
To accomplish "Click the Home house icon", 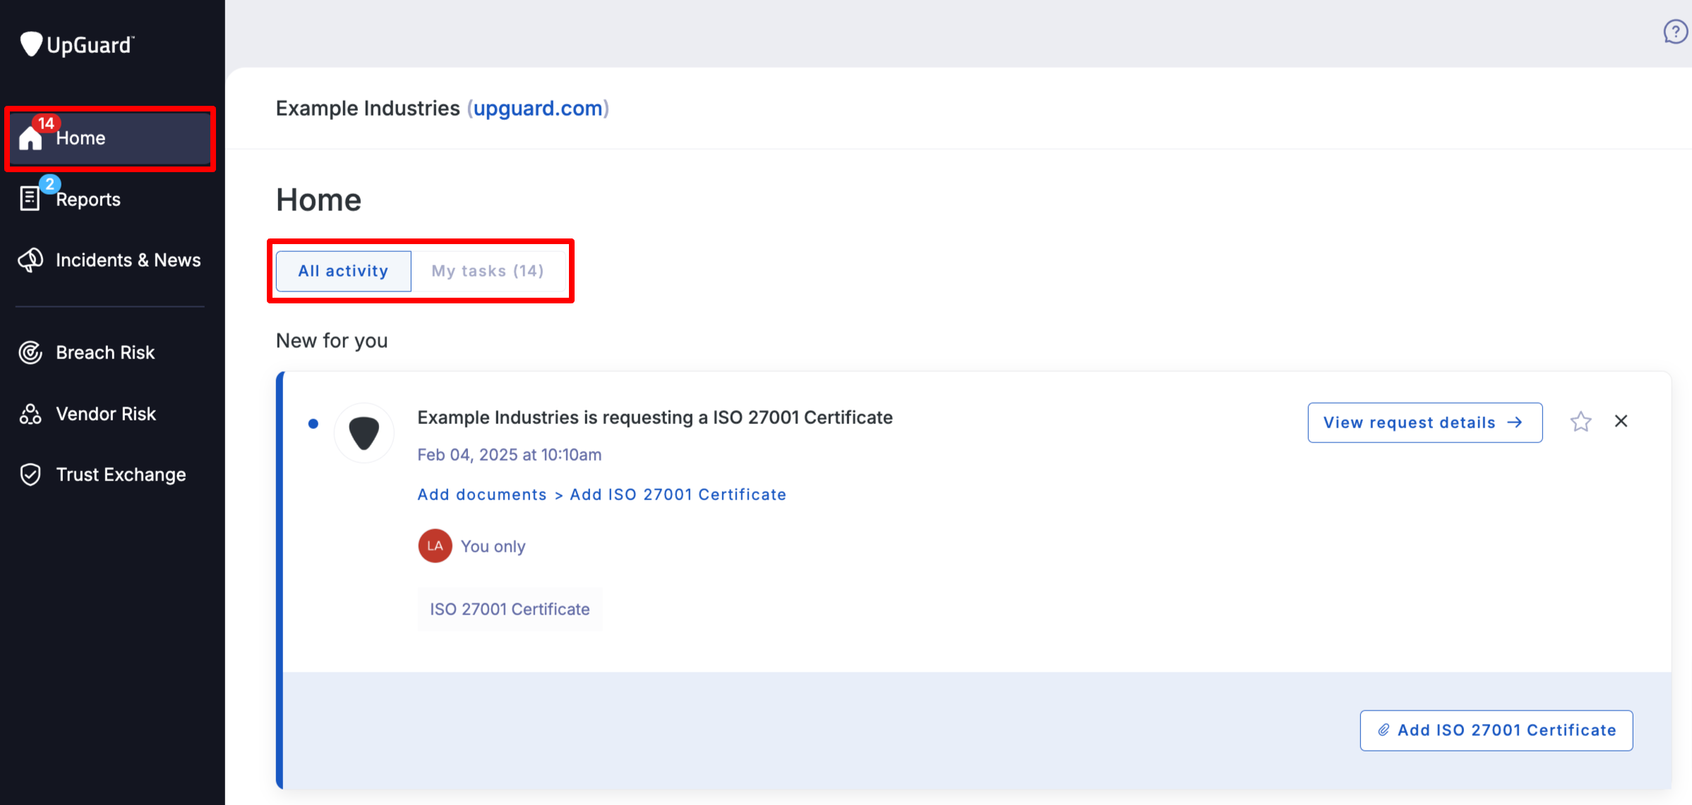I will (x=30, y=138).
